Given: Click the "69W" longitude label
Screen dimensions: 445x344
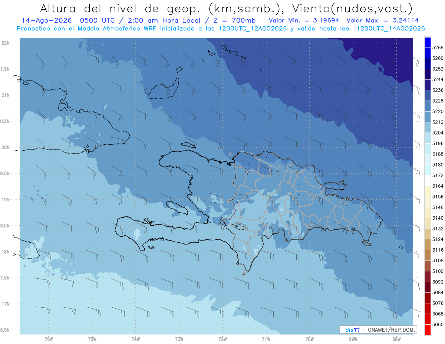Looking at the screenshot, I should coord(353,339).
